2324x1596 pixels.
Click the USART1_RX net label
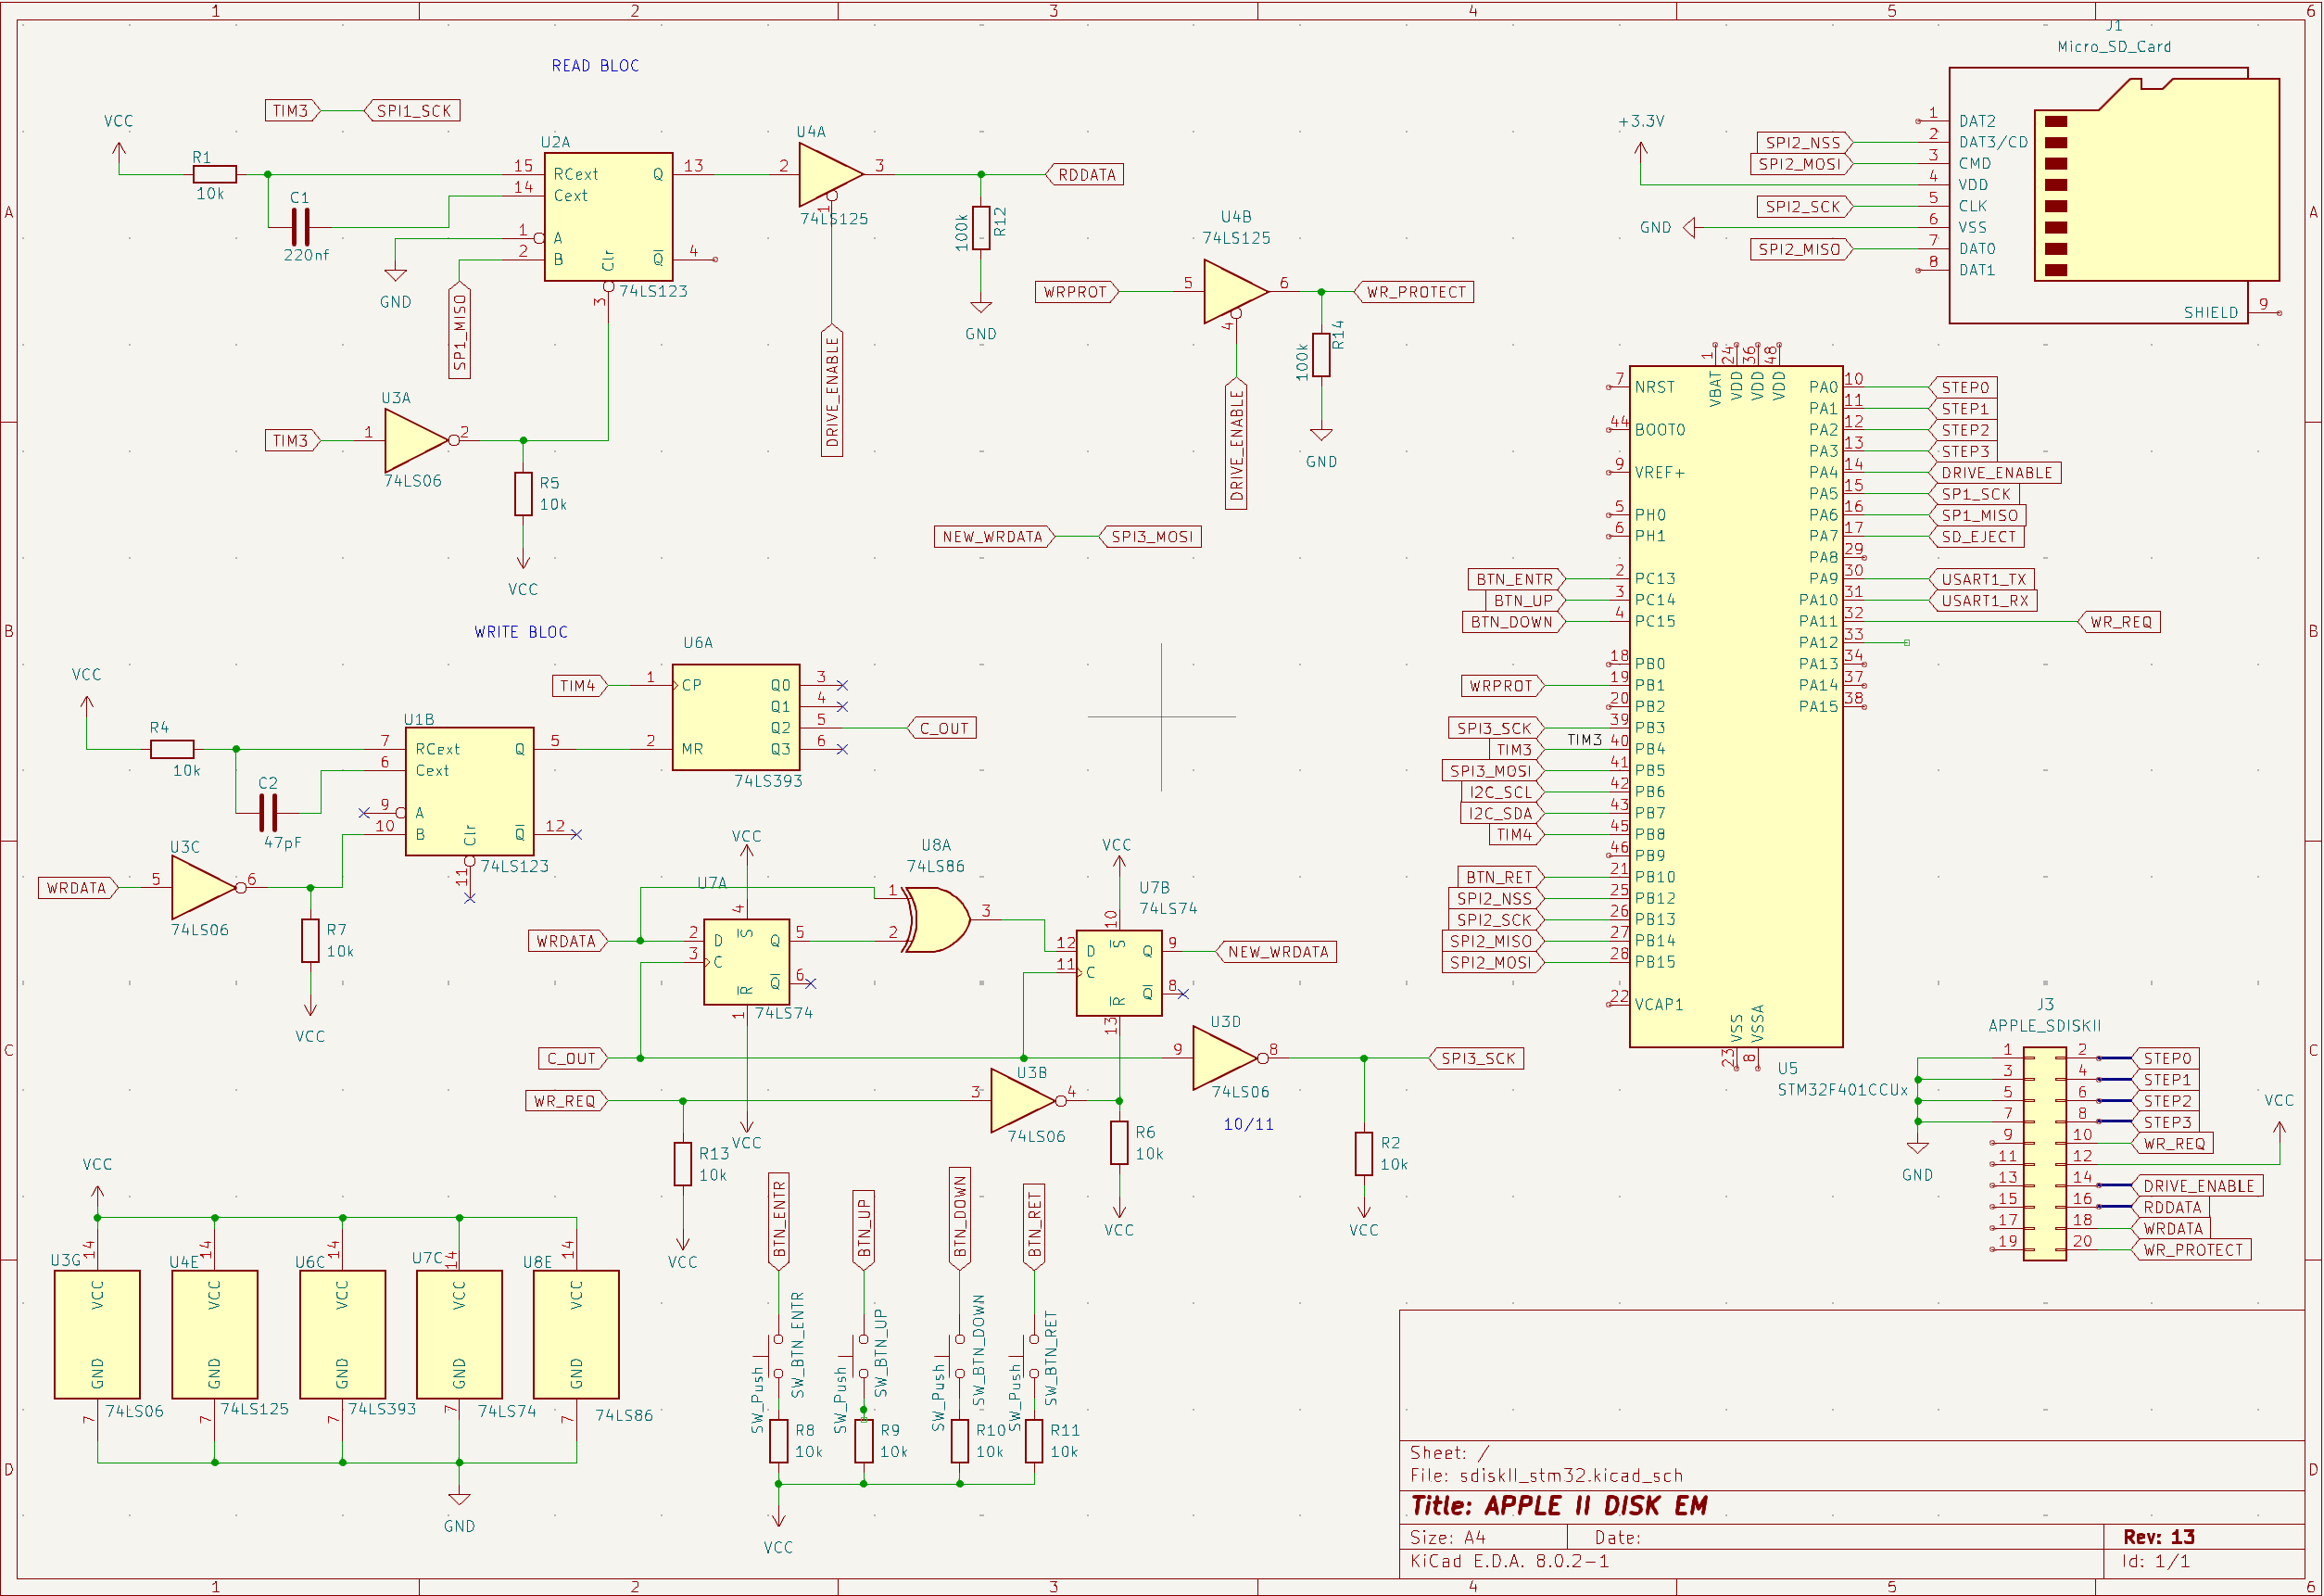point(1982,600)
